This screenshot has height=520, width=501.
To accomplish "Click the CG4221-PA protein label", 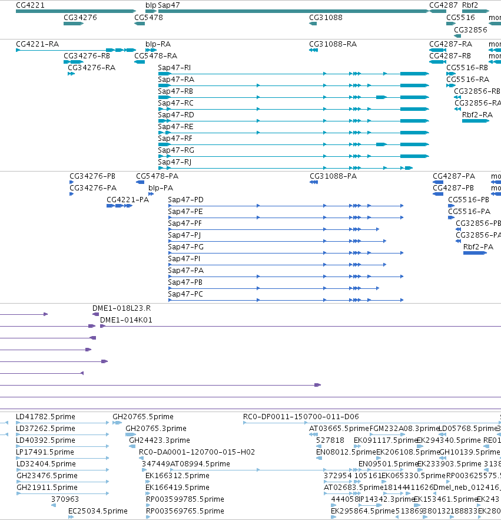I will pos(128,200).
